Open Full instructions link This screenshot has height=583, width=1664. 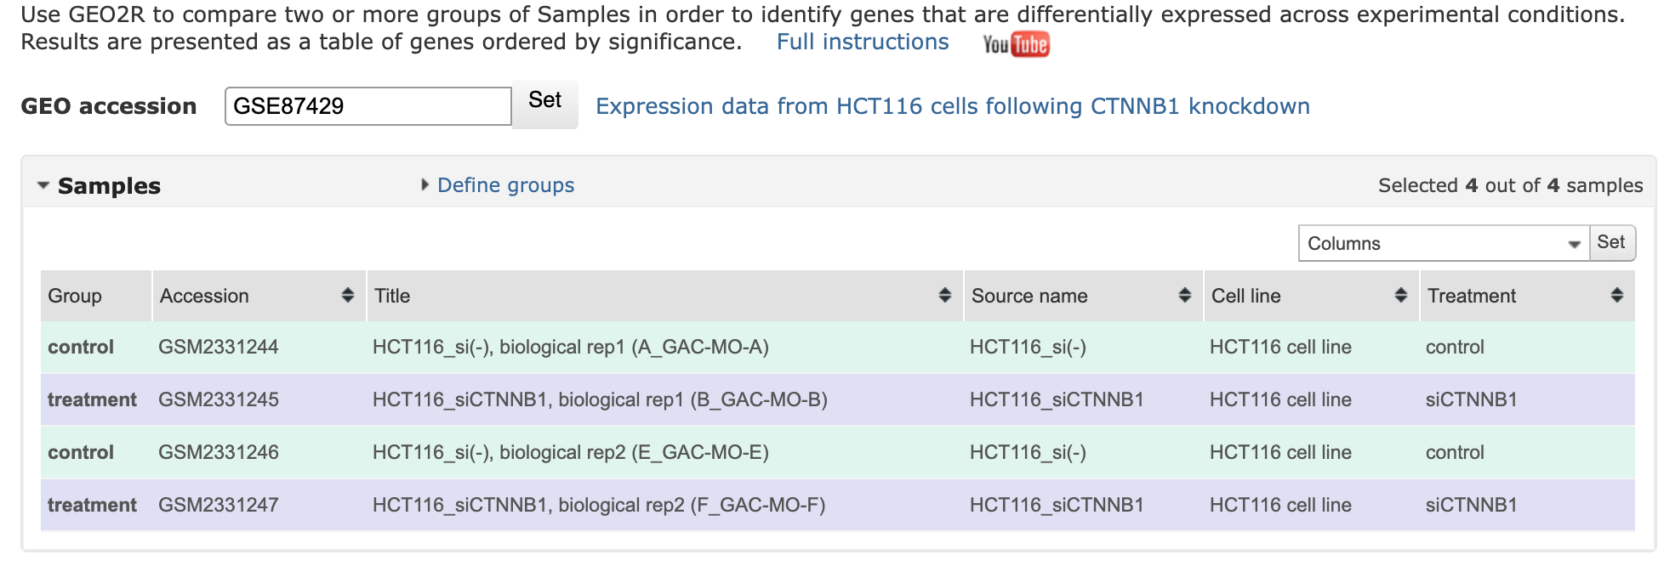[862, 42]
